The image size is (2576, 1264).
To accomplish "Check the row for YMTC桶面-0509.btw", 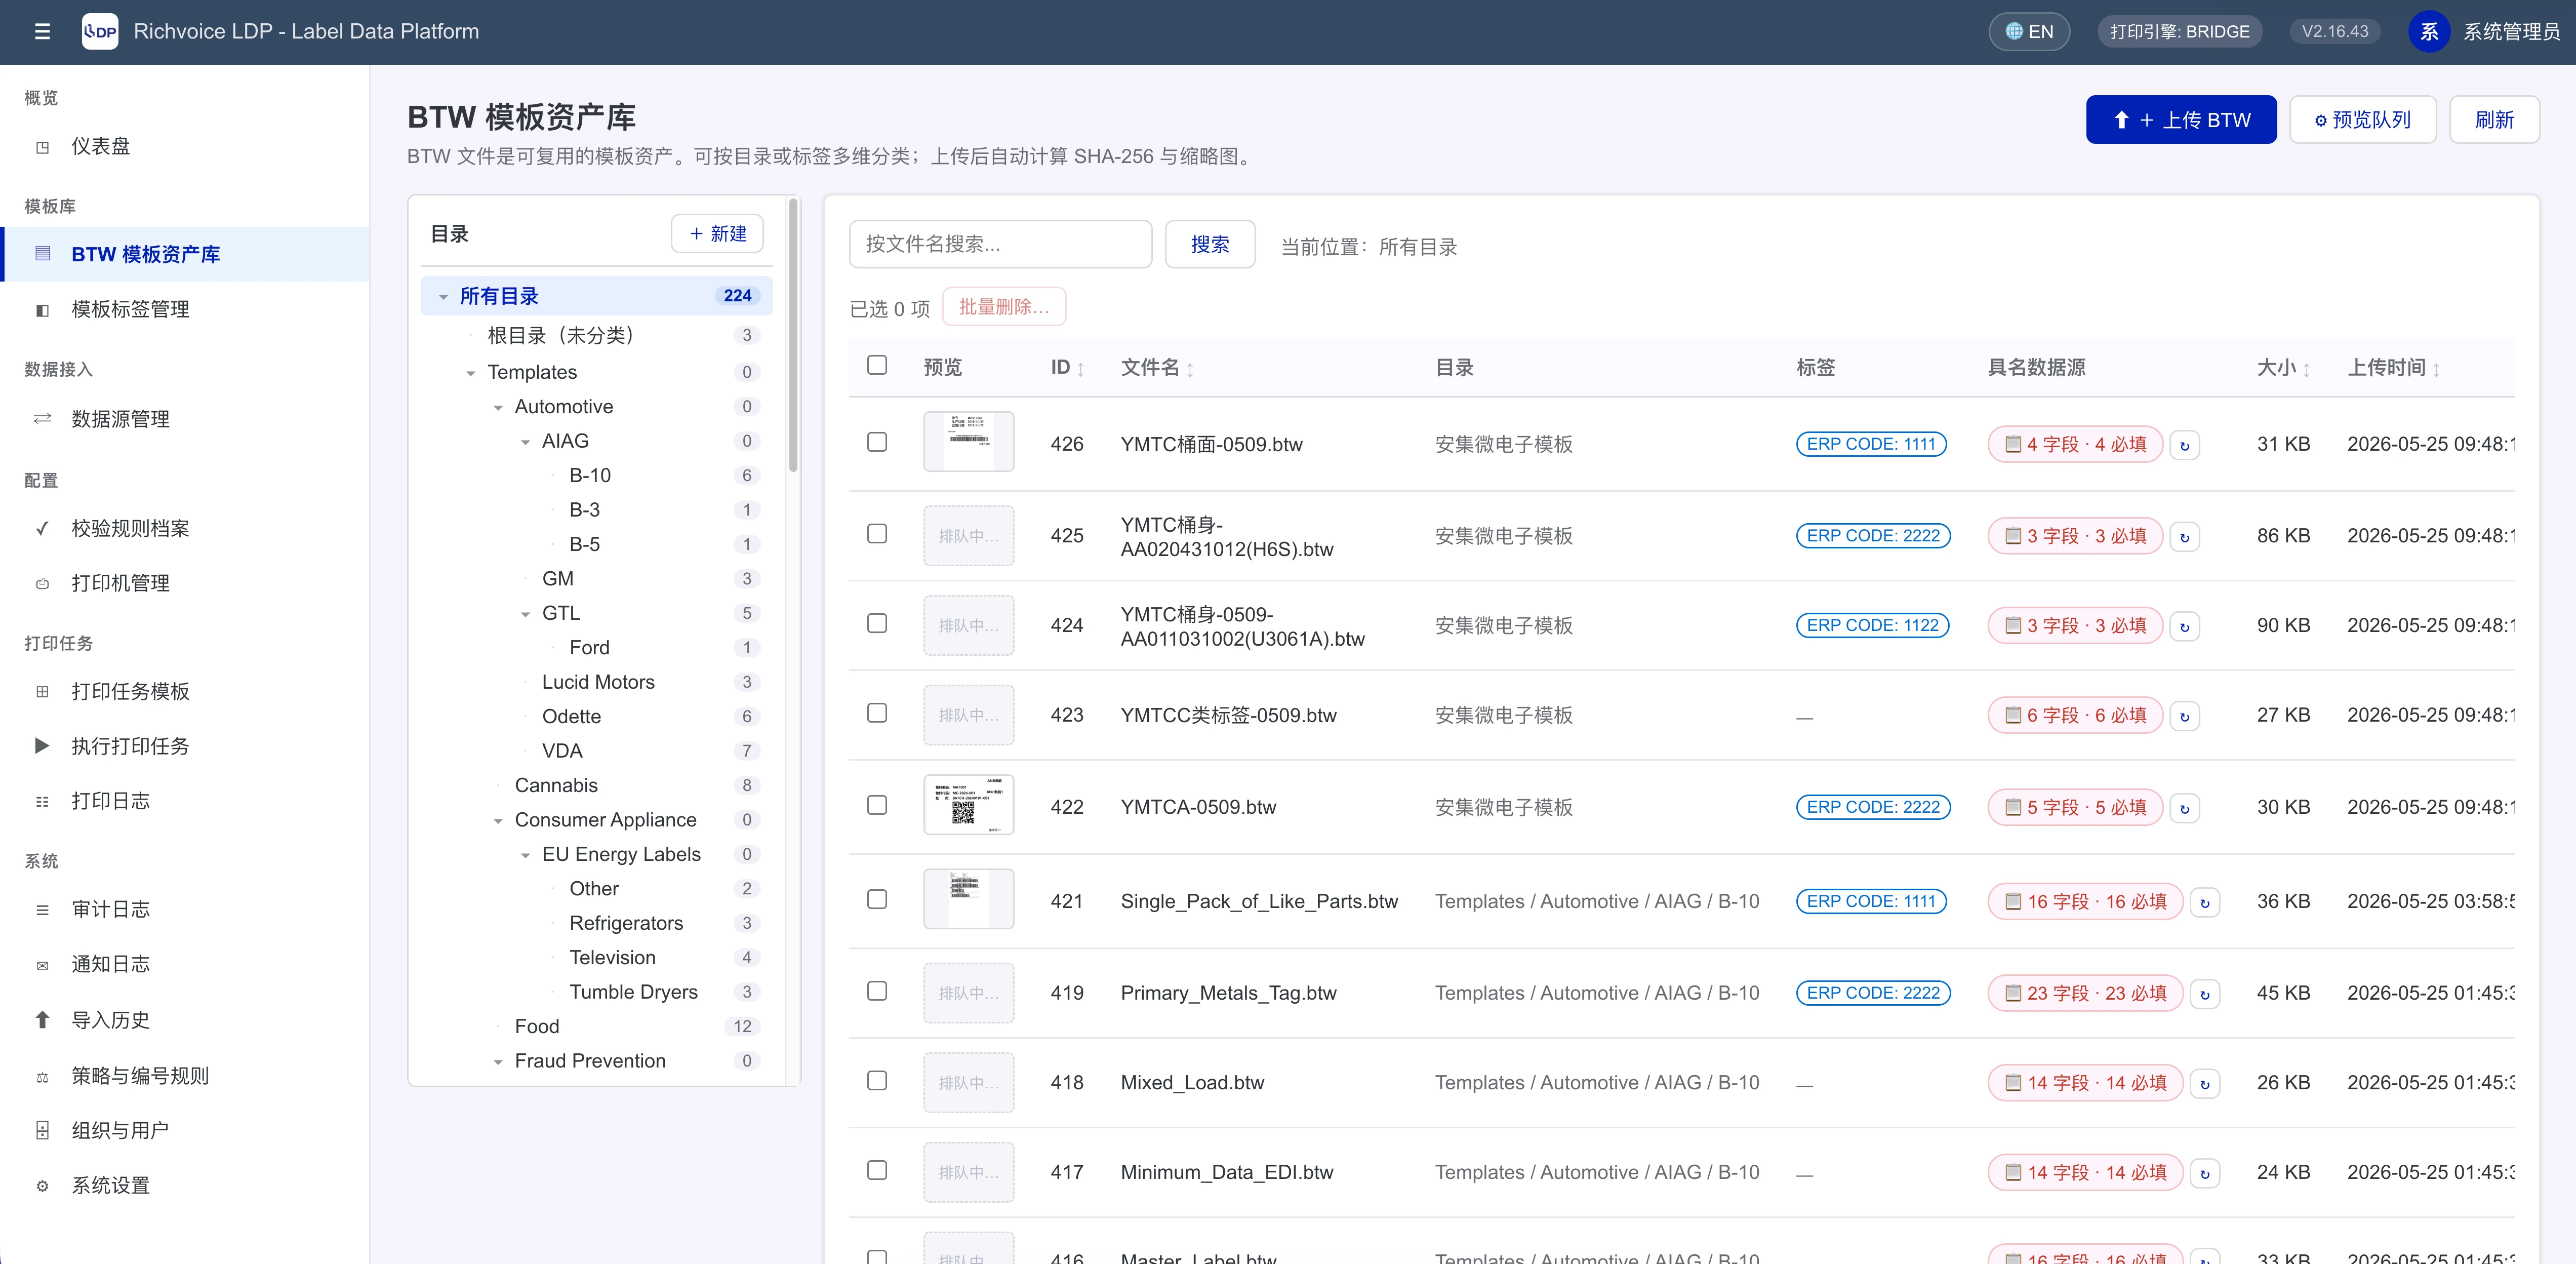I will pyautogui.click(x=877, y=442).
